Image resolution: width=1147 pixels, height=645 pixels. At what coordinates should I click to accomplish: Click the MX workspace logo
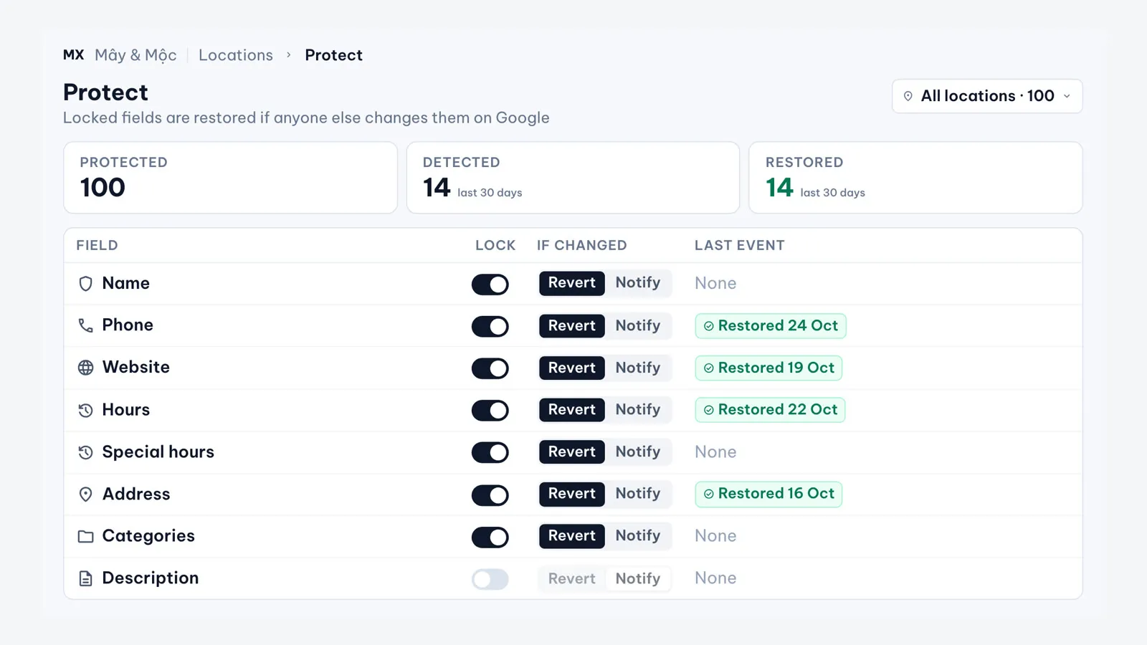pyautogui.click(x=73, y=55)
